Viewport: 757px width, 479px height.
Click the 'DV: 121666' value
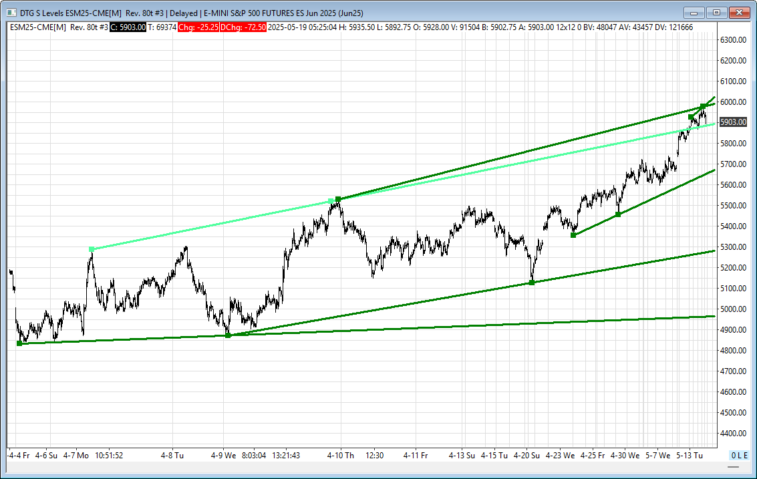point(672,27)
